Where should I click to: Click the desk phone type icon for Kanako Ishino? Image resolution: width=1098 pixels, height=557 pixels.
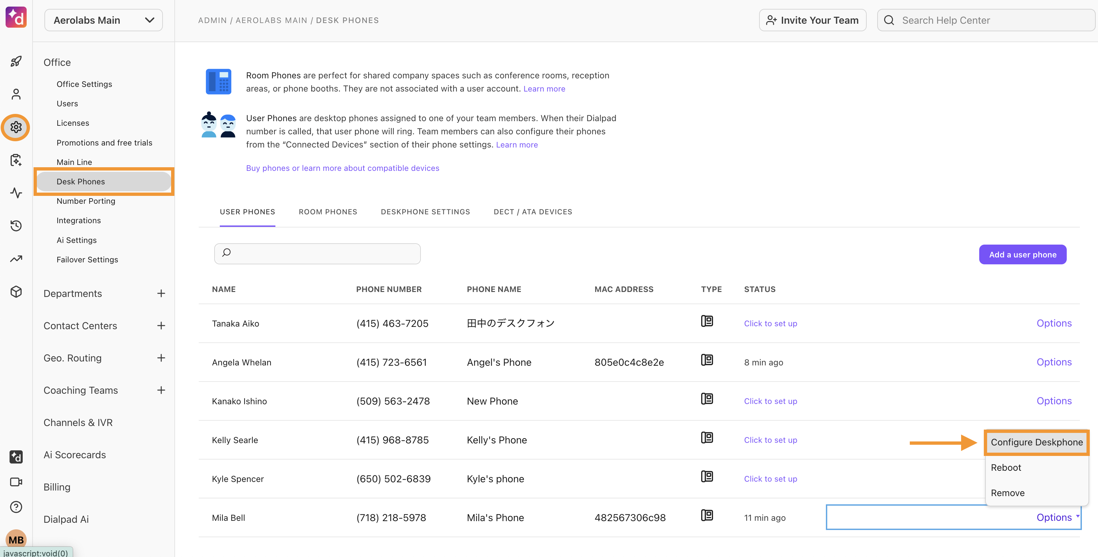pyautogui.click(x=707, y=398)
